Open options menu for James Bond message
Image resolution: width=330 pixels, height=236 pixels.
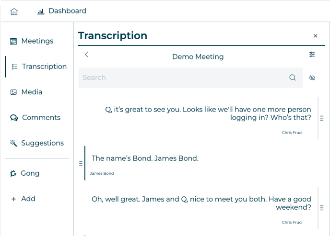[81, 164]
